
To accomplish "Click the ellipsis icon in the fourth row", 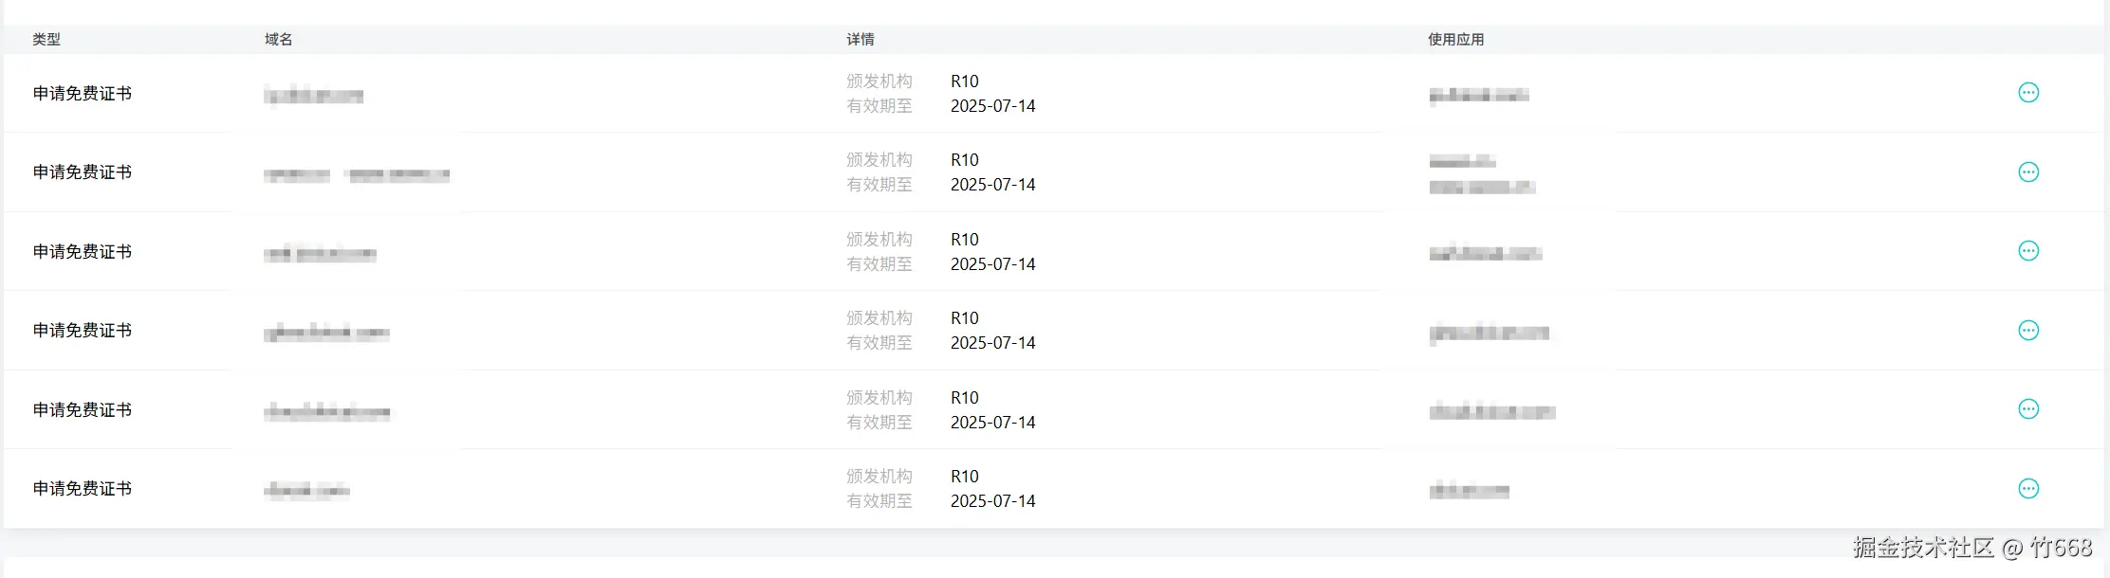I will [x=2027, y=331].
